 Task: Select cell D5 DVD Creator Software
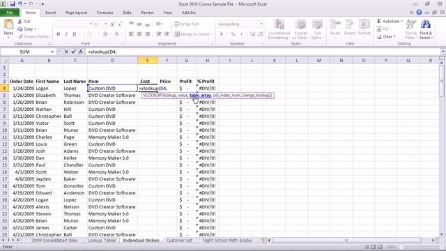[x=113, y=96]
